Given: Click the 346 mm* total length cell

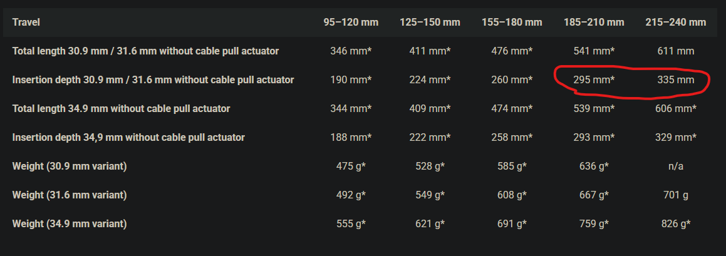Looking at the screenshot, I should tap(351, 51).
